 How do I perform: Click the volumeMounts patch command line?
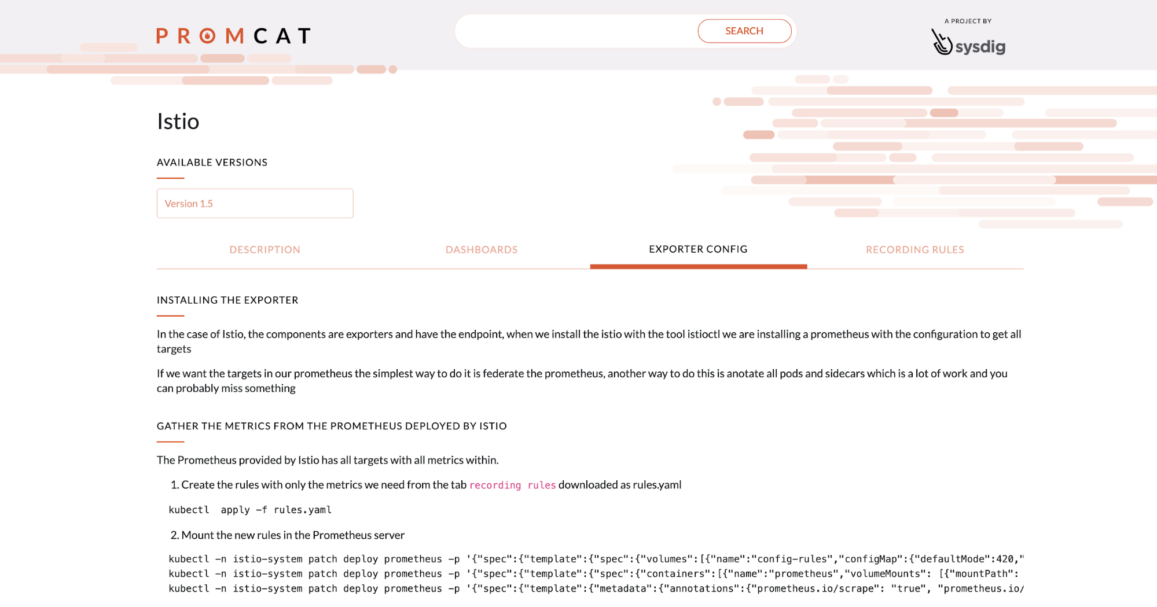pos(596,573)
